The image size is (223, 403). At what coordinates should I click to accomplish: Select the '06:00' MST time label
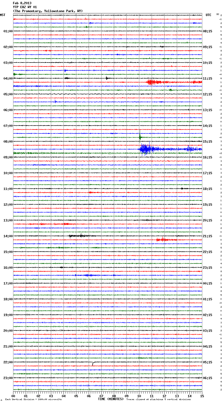click(x=8, y=110)
